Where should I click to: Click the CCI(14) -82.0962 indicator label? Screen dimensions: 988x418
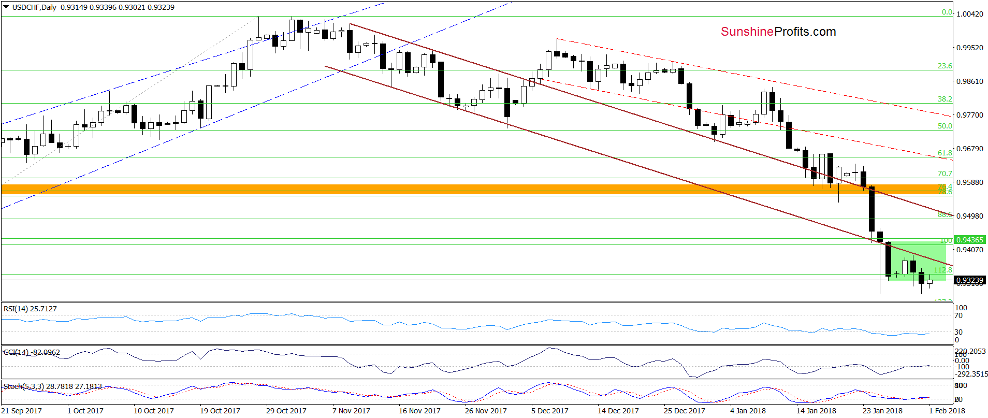32,352
